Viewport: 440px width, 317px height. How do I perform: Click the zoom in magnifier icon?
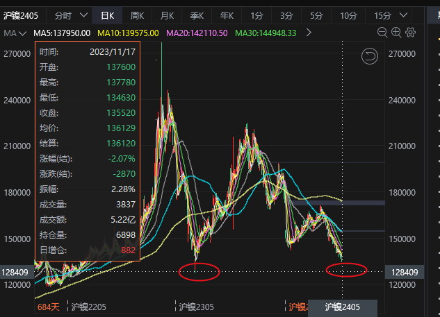pyautogui.click(x=396, y=33)
